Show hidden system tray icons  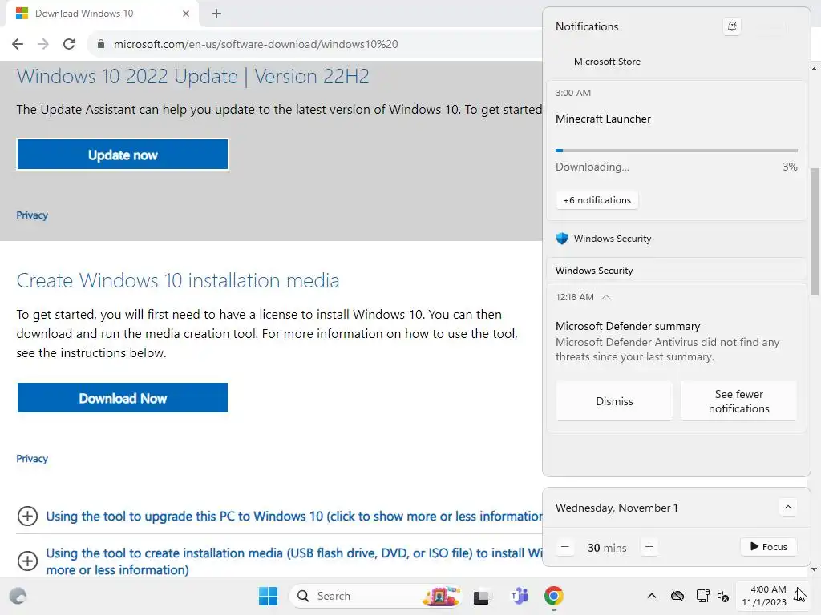tap(651, 596)
